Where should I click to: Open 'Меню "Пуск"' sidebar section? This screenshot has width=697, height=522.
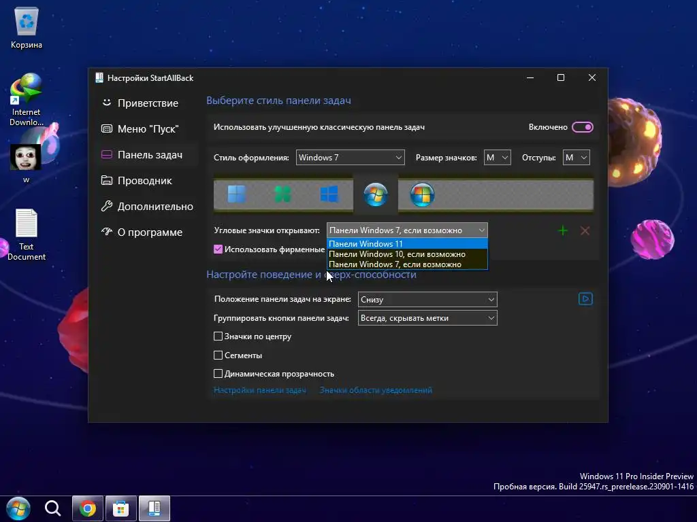point(147,128)
